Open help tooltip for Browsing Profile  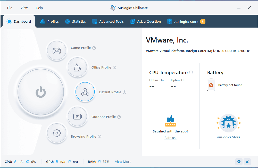(x=99, y=137)
